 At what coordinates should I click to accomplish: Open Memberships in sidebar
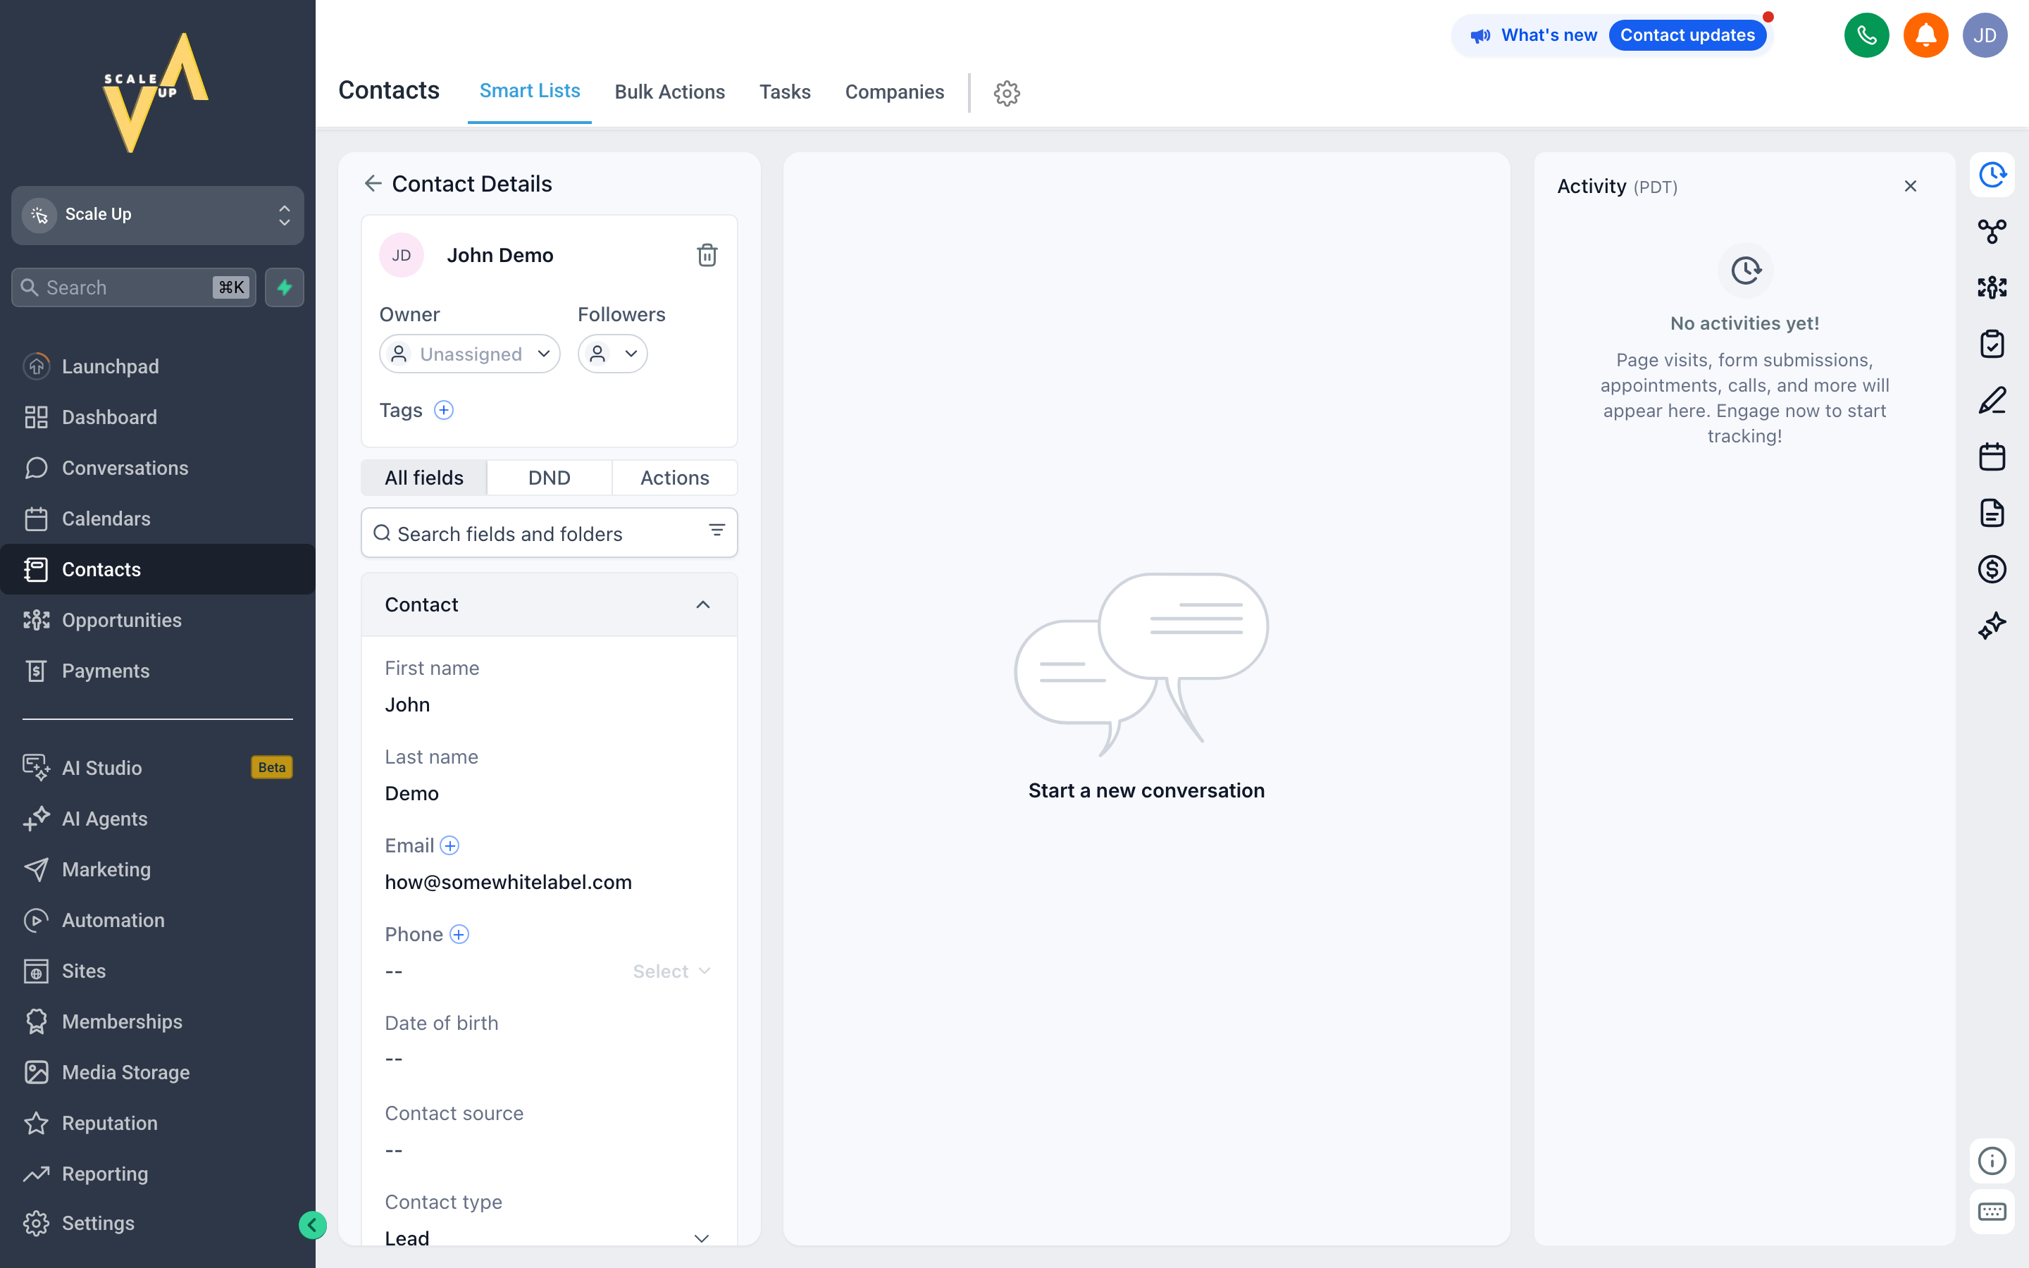(158, 1021)
